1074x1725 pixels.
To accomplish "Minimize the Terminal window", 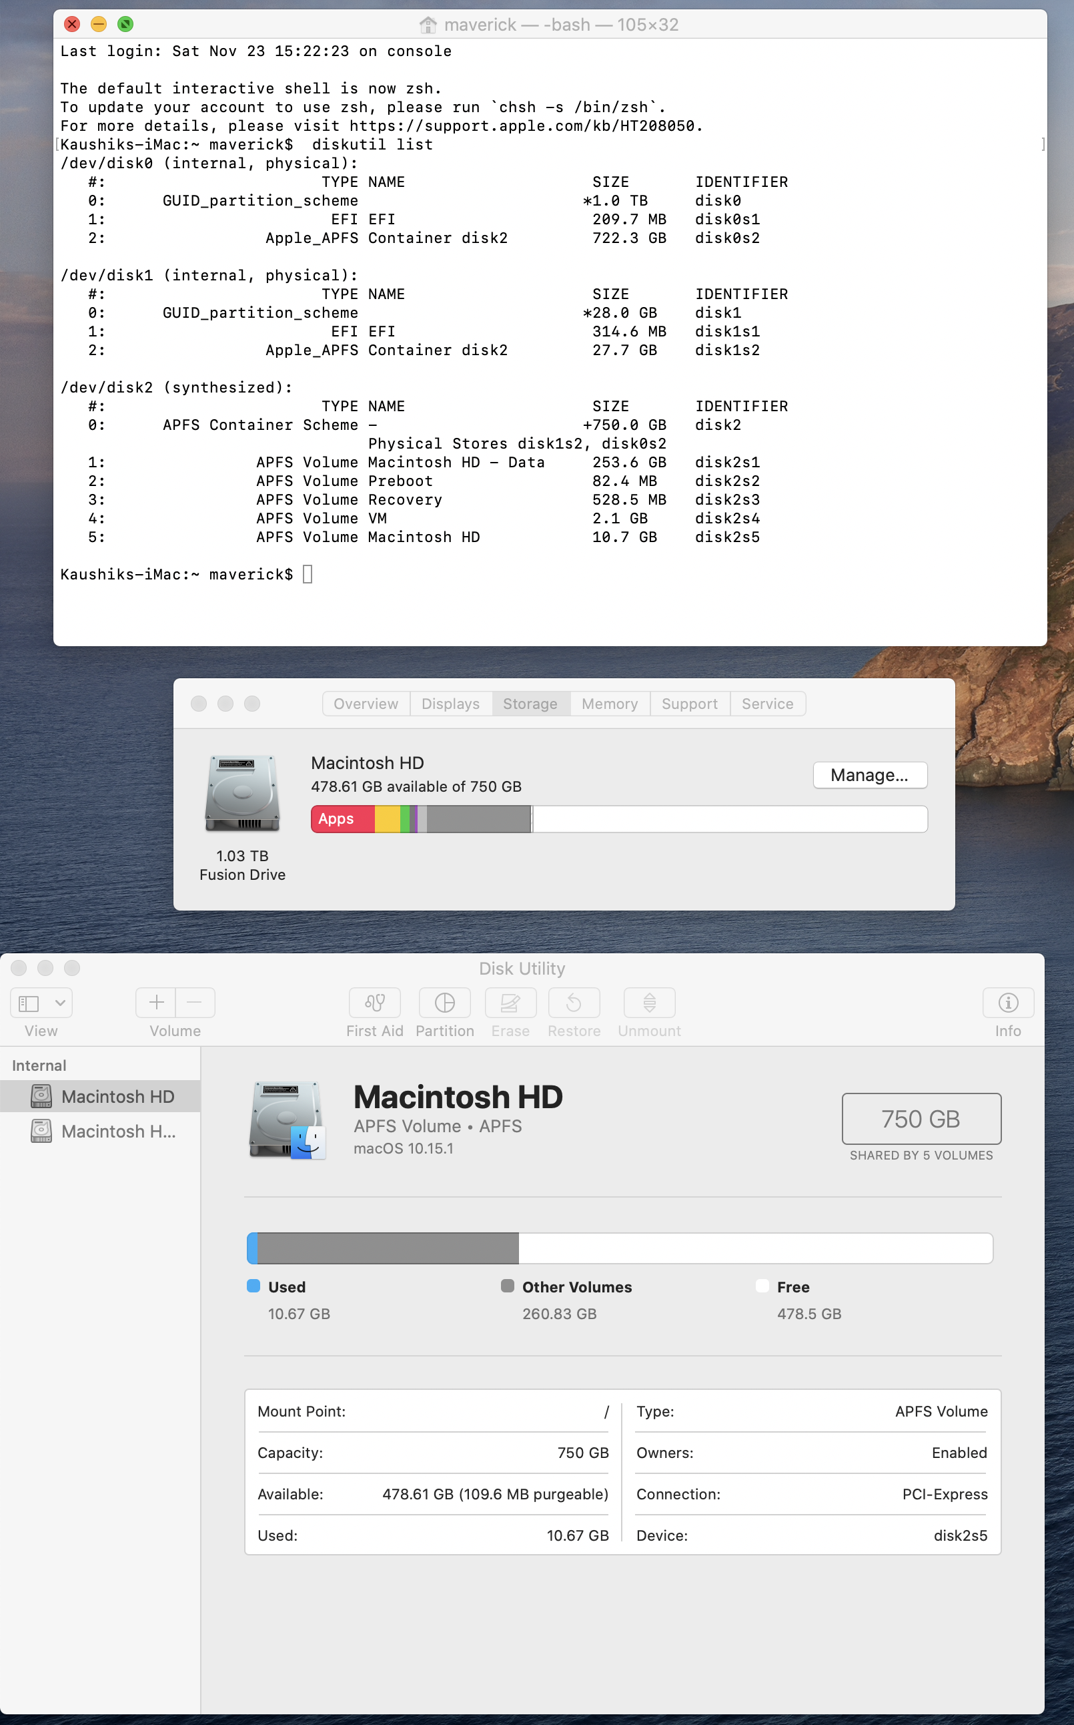I will 99,24.
